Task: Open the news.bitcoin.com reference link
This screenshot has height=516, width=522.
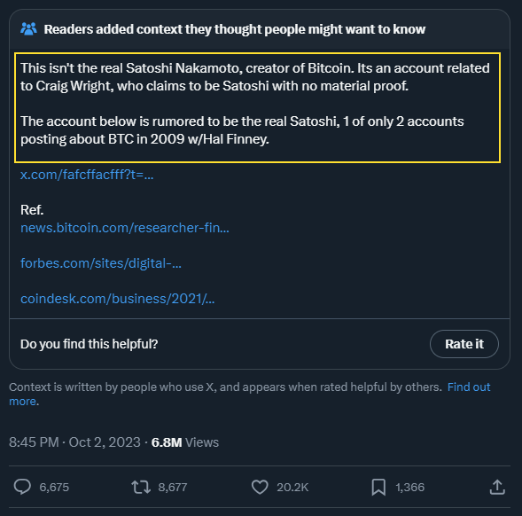Action: (125, 228)
